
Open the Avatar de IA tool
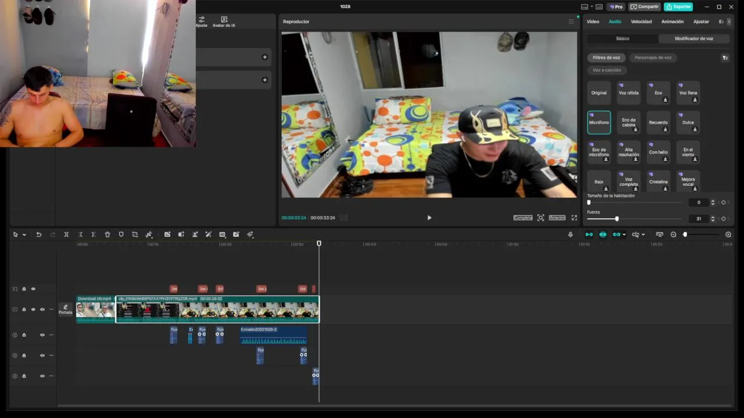[224, 22]
